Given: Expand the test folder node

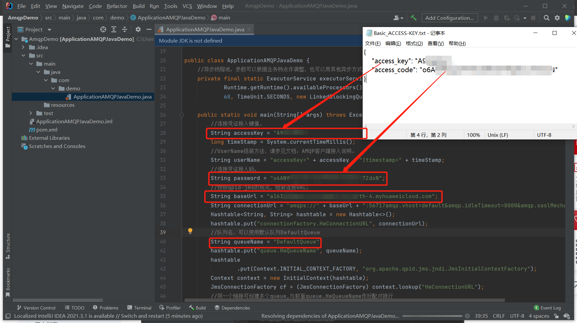Looking at the screenshot, I should pyautogui.click(x=31, y=113).
